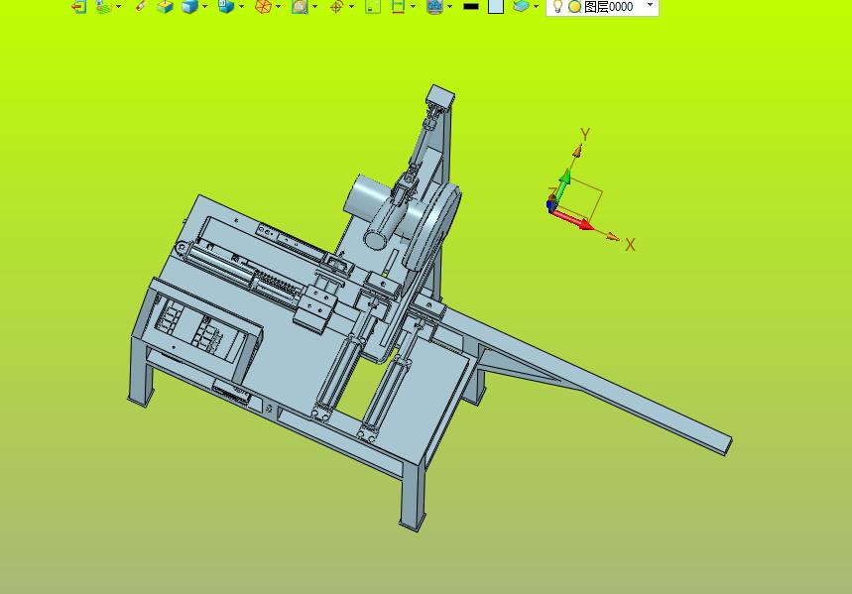Click the green document sheet icon
The image size is (852, 594).
373,7
